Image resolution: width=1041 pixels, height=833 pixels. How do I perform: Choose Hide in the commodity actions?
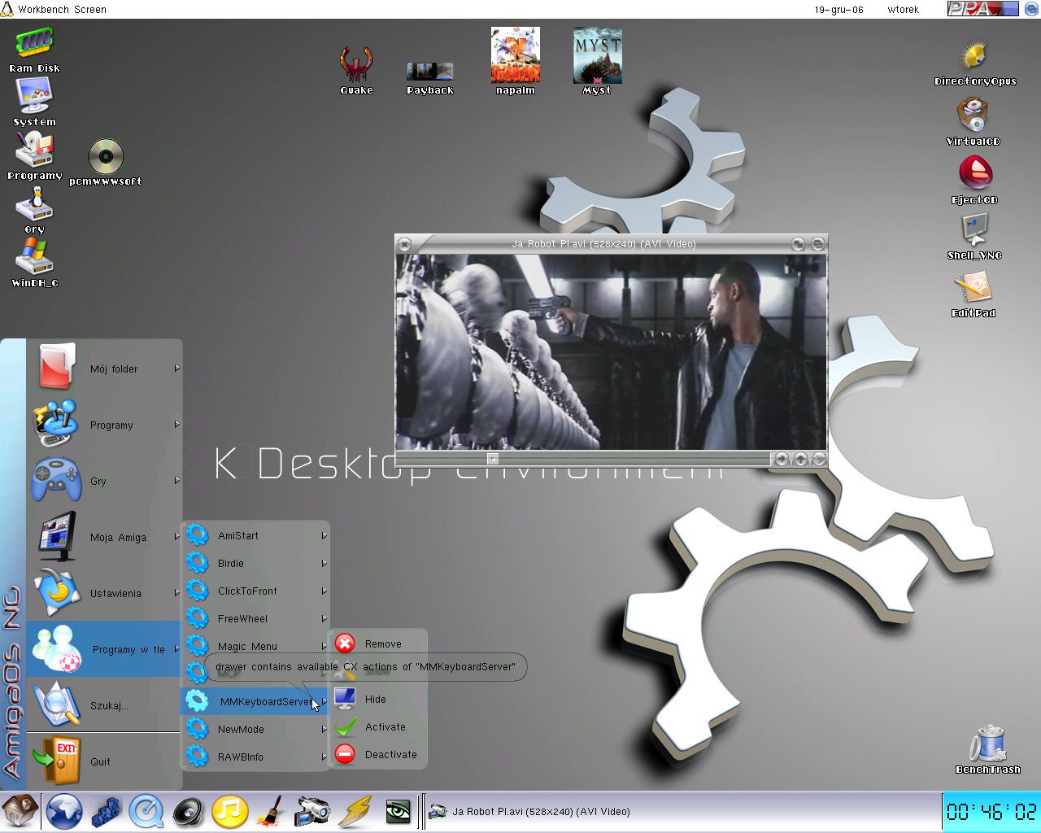[378, 699]
